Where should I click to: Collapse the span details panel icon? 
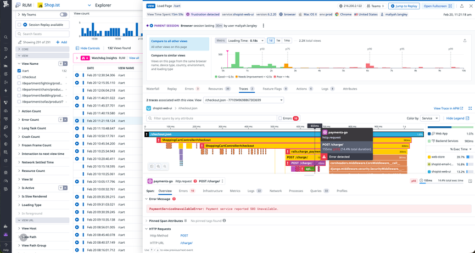click(470, 181)
